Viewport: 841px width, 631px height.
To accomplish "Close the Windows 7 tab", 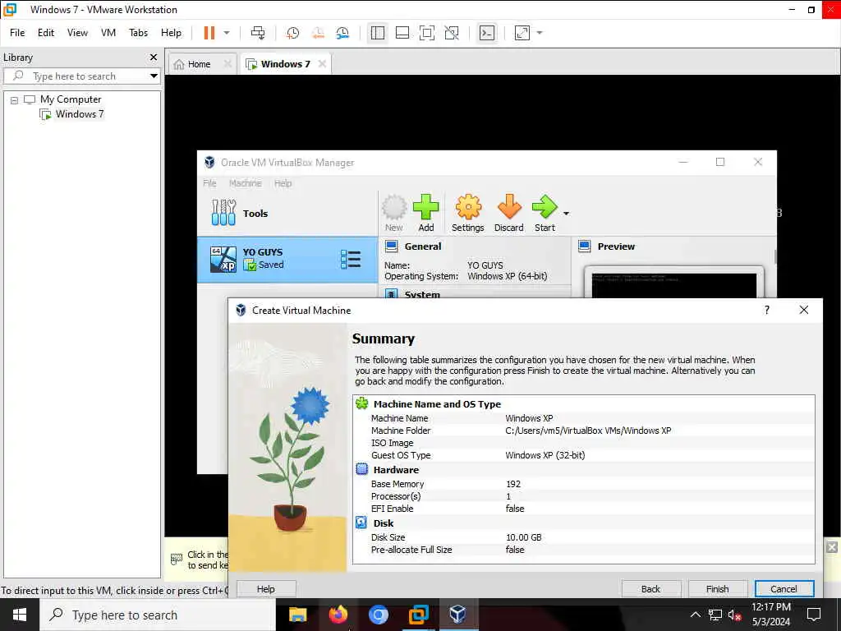I will (x=322, y=64).
